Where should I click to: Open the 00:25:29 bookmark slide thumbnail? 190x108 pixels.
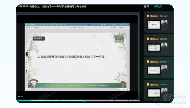pyautogui.click(x=154, y=48)
